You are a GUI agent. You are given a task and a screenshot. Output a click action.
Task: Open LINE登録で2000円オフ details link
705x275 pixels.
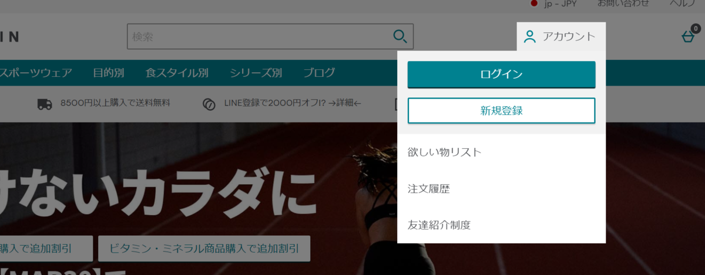click(x=293, y=104)
